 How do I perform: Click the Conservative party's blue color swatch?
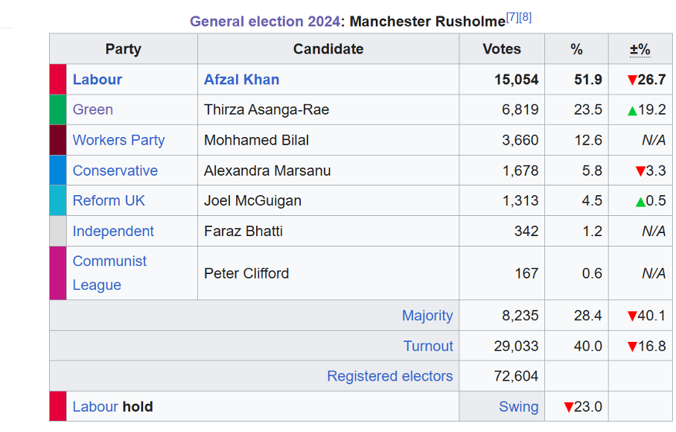[58, 171]
